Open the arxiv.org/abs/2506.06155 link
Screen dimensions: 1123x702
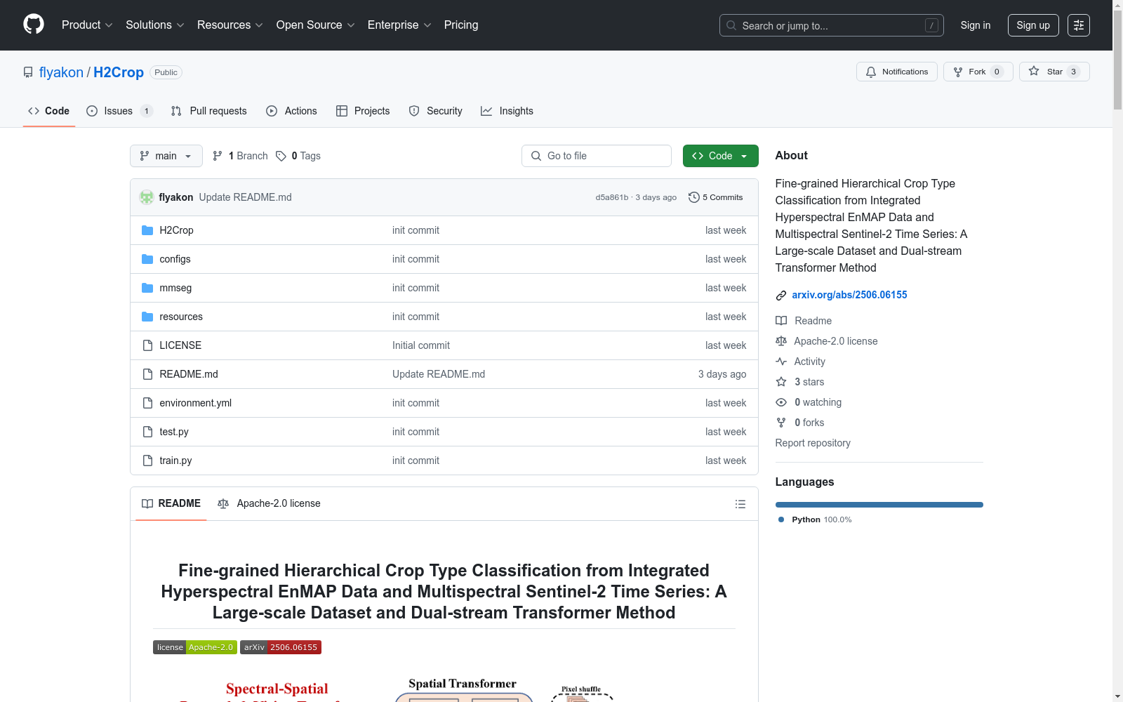click(849, 295)
